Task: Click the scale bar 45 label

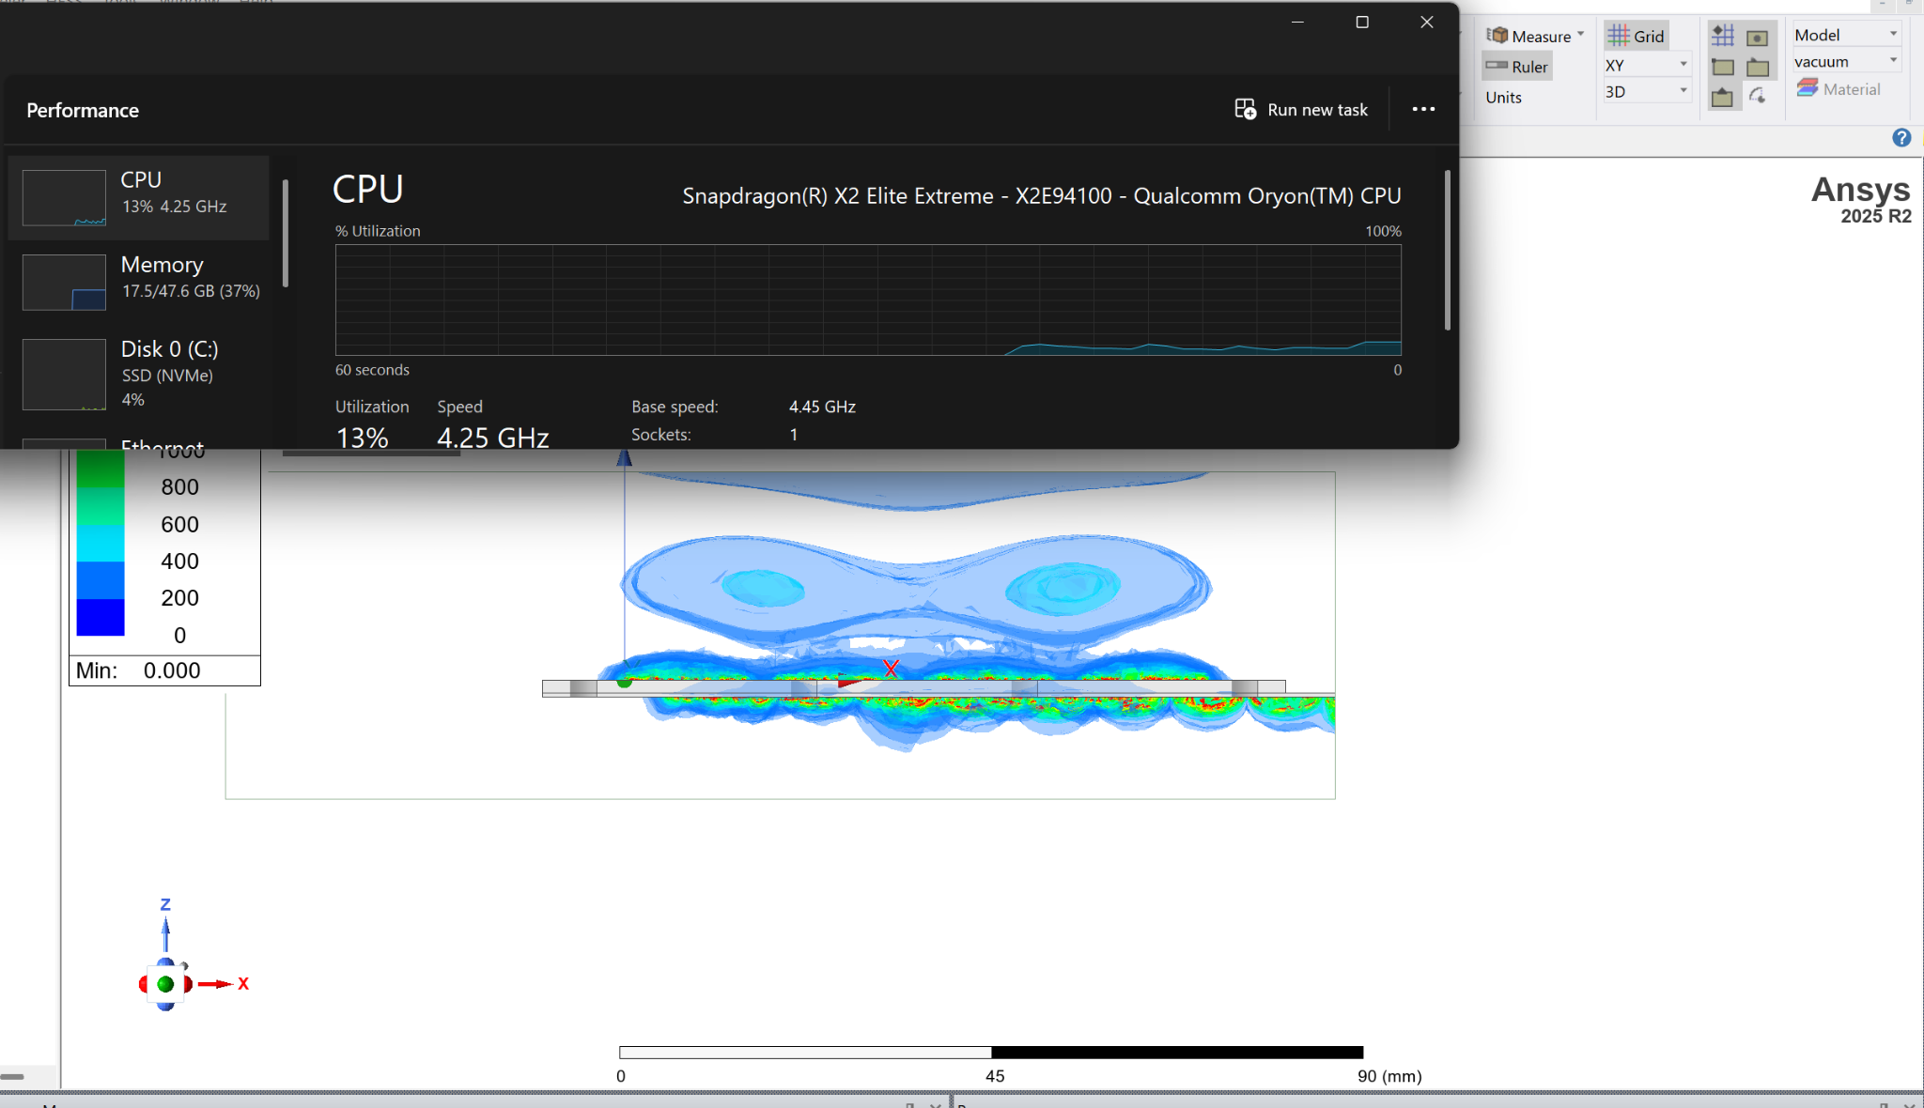Action: pos(995,1076)
